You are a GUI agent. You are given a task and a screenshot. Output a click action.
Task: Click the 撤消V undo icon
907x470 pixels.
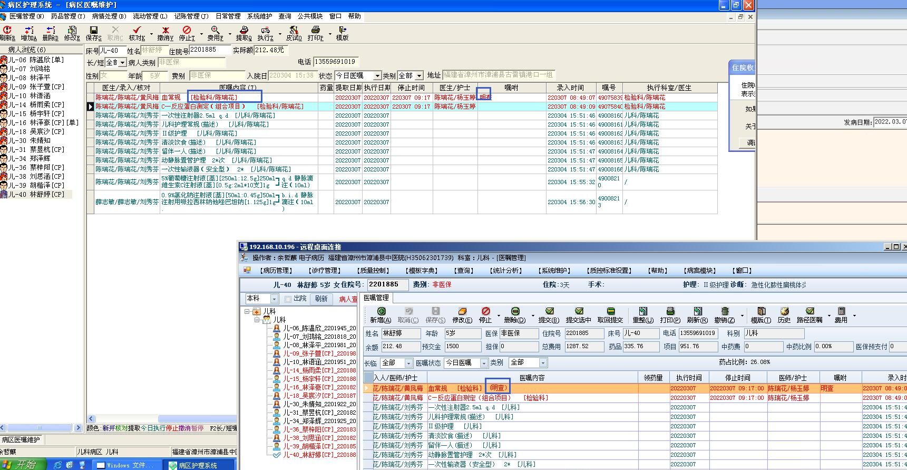pyautogui.click(x=165, y=30)
